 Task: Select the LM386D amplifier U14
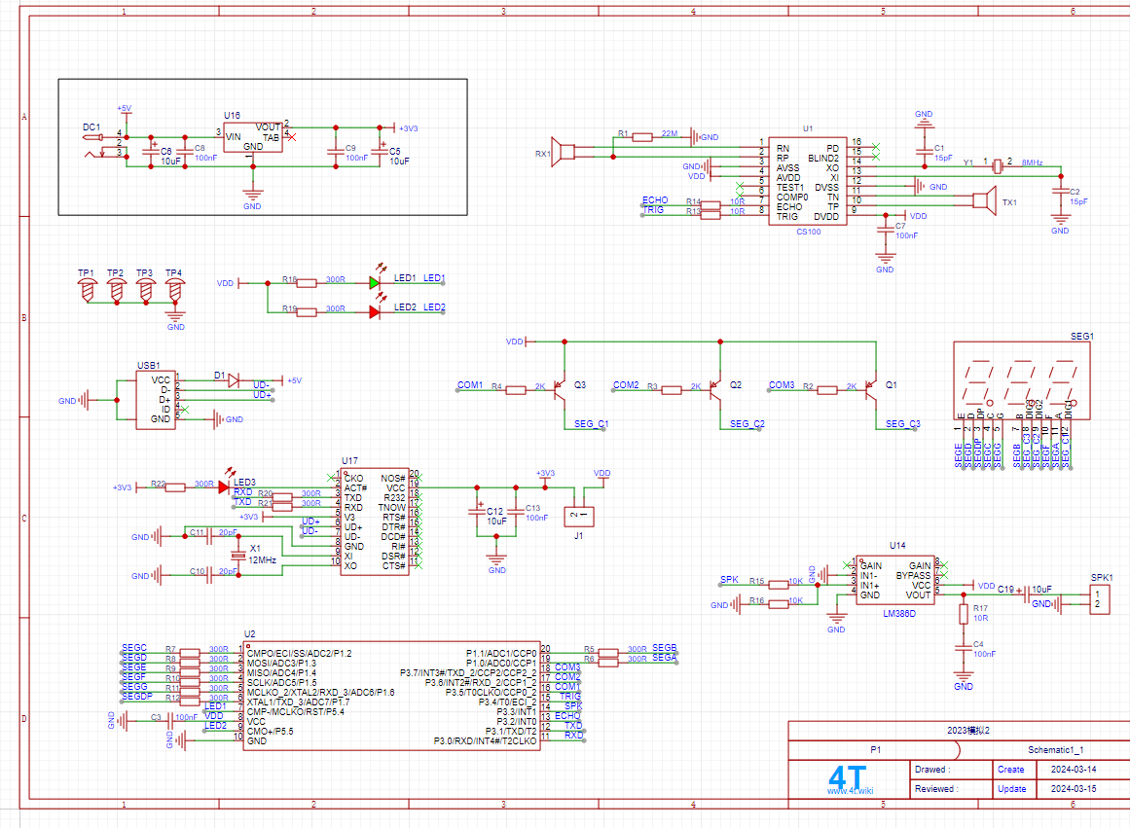pos(895,580)
